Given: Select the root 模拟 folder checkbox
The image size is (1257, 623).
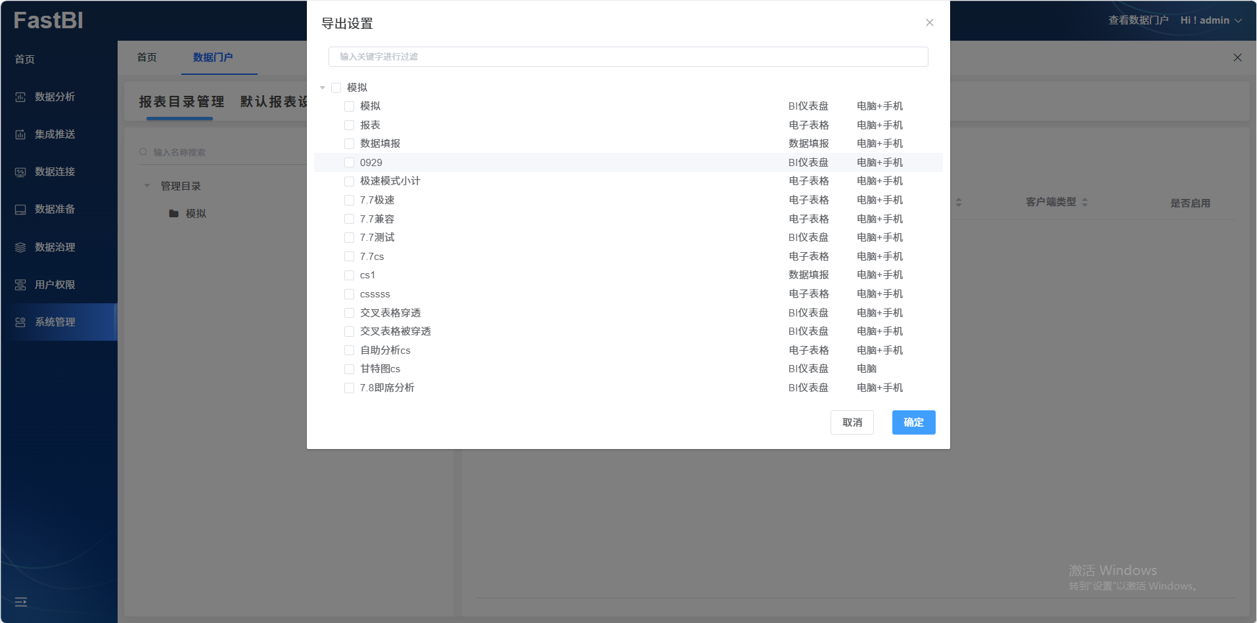Looking at the screenshot, I should point(336,88).
